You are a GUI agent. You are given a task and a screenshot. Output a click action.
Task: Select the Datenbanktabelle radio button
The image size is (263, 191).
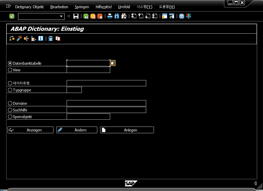(10, 63)
